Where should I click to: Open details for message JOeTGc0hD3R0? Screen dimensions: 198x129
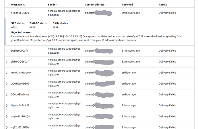tap(7, 84)
